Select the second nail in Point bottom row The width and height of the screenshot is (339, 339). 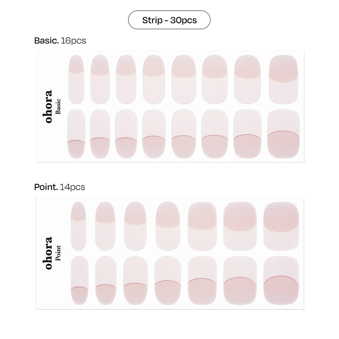[x=106, y=281]
